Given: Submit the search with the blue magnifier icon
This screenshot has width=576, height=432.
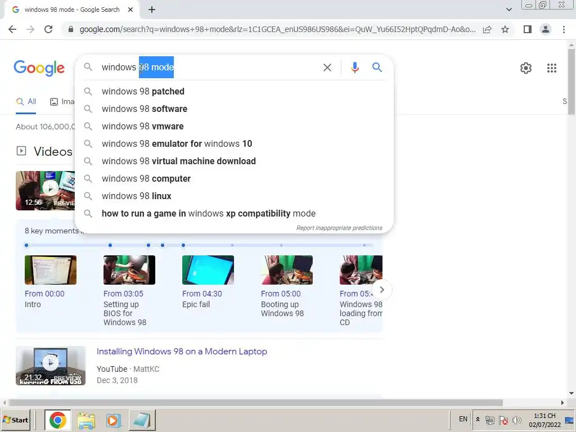Looking at the screenshot, I should [x=377, y=67].
